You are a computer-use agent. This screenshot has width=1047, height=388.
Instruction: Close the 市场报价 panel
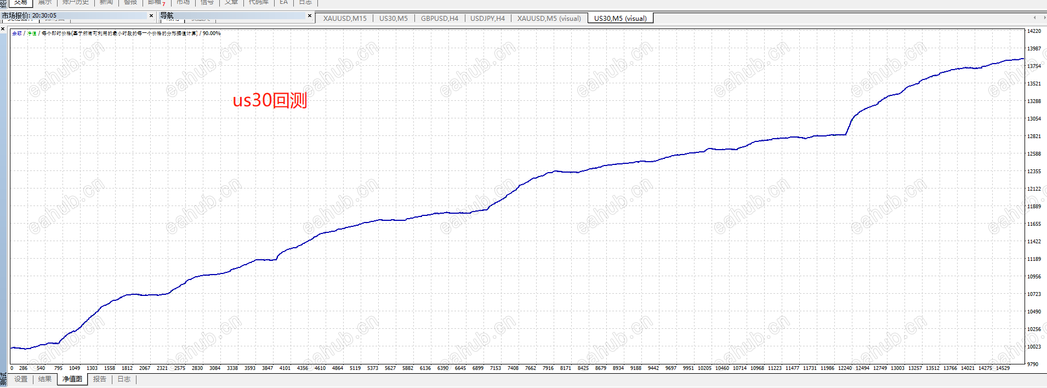151,16
